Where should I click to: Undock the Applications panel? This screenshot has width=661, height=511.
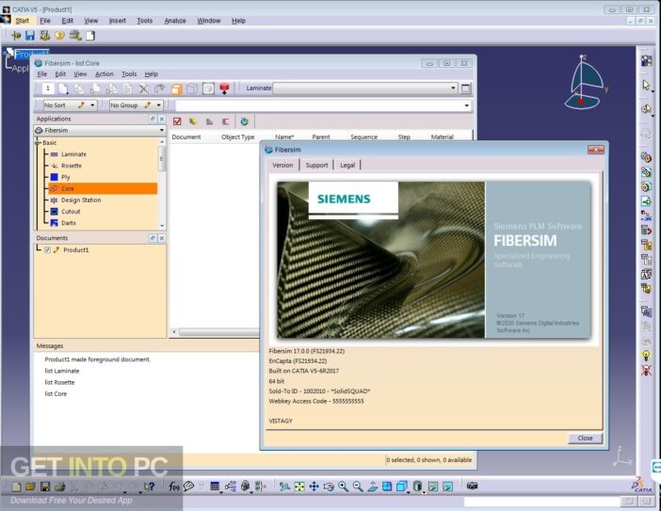pyautogui.click(x=153, y=120)
